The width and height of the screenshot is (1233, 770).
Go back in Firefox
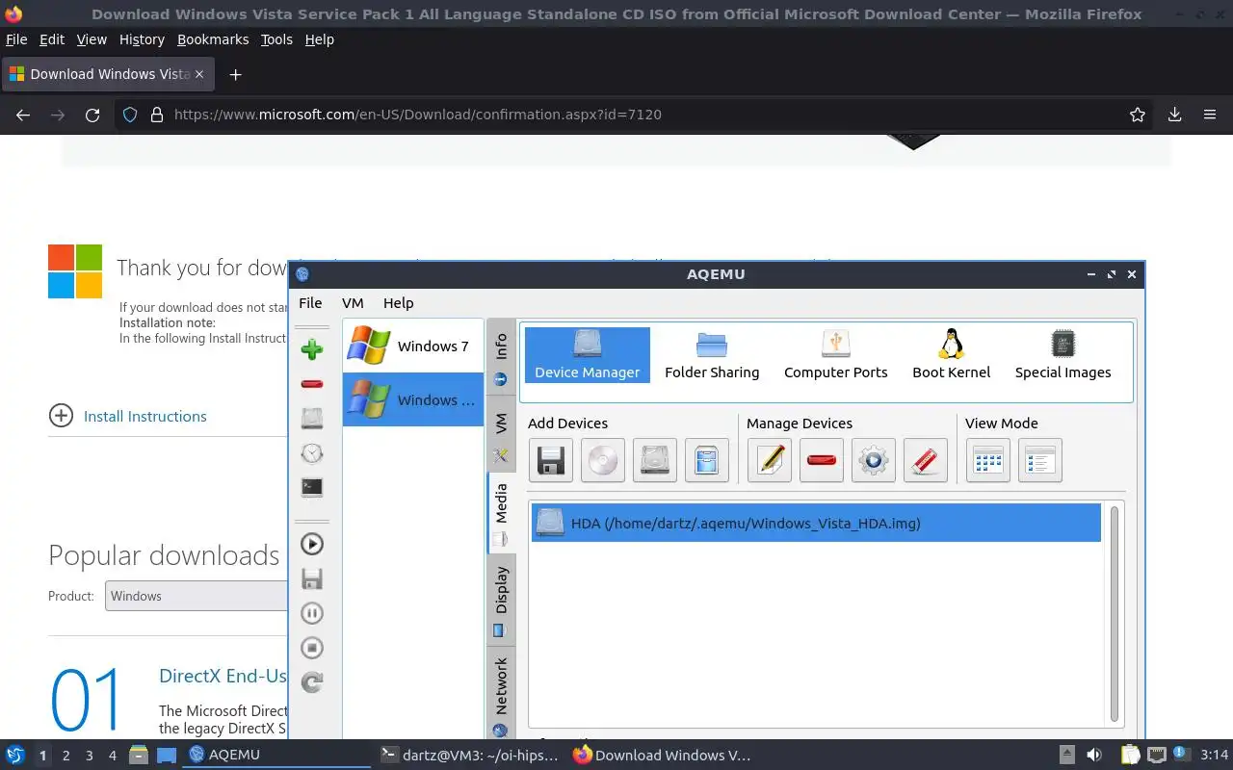23,115
